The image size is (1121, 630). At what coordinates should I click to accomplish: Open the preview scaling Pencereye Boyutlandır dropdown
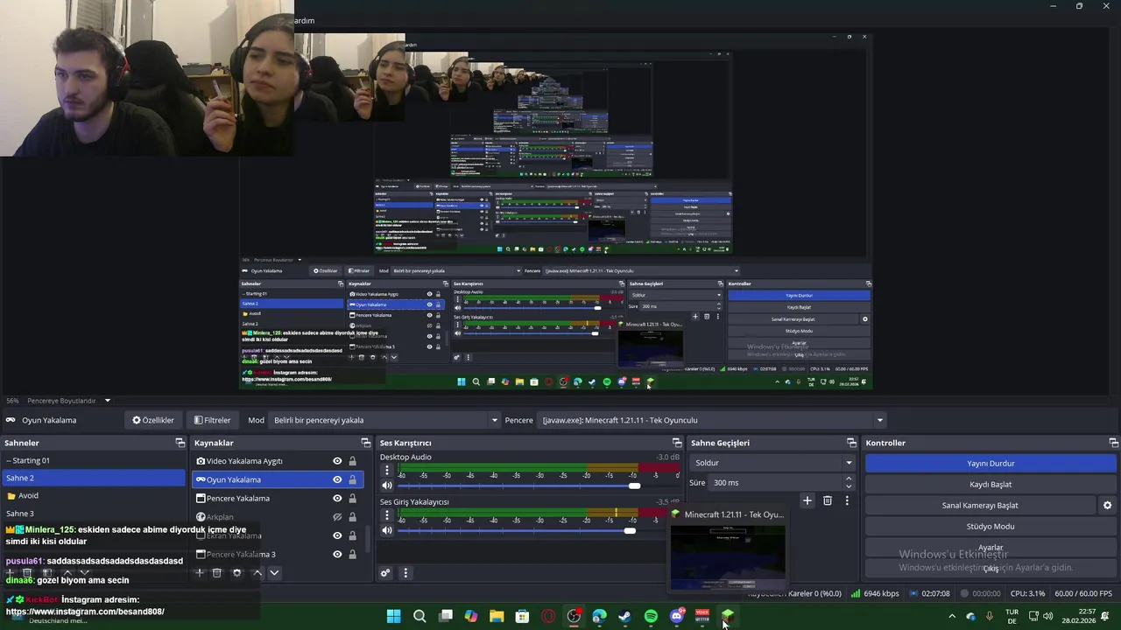coord(69,401)
